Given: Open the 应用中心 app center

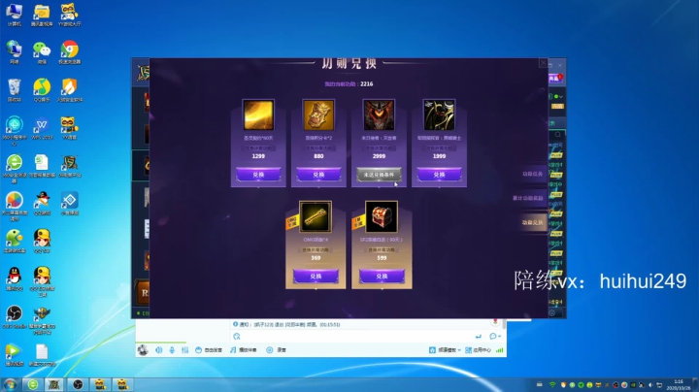Looking at the screenshot, I should 478,350.
